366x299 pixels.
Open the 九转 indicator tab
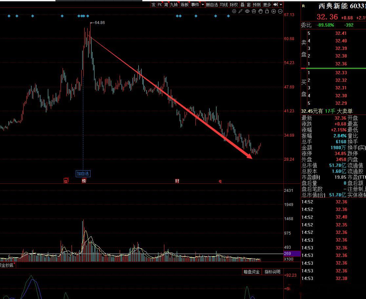click(174, 5)
